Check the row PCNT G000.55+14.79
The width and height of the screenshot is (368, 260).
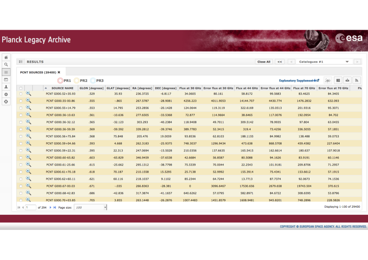pos(21,108)
